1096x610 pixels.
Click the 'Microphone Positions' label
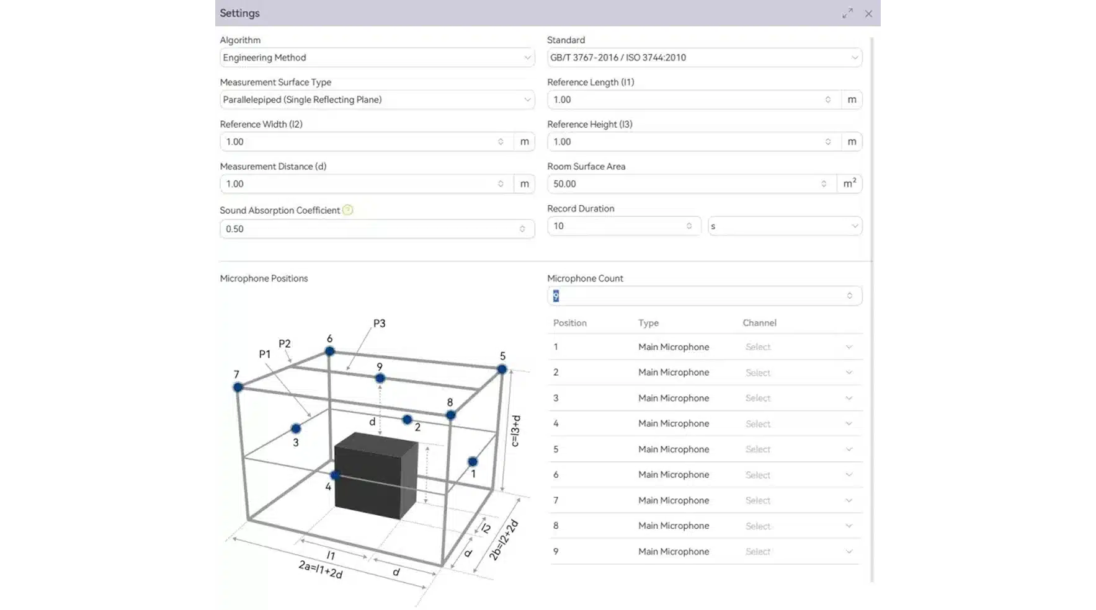[x=264, y=279]
